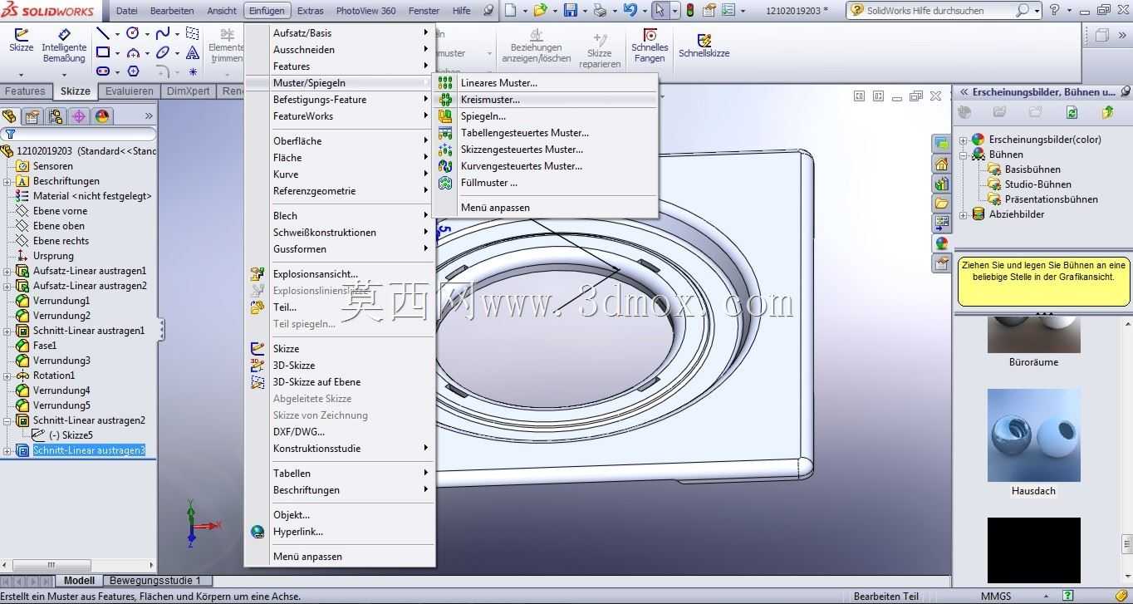This screenshot has width=1133, height=604.
Task: Select the corner Rectangle tool
Action: pos(103,52)
